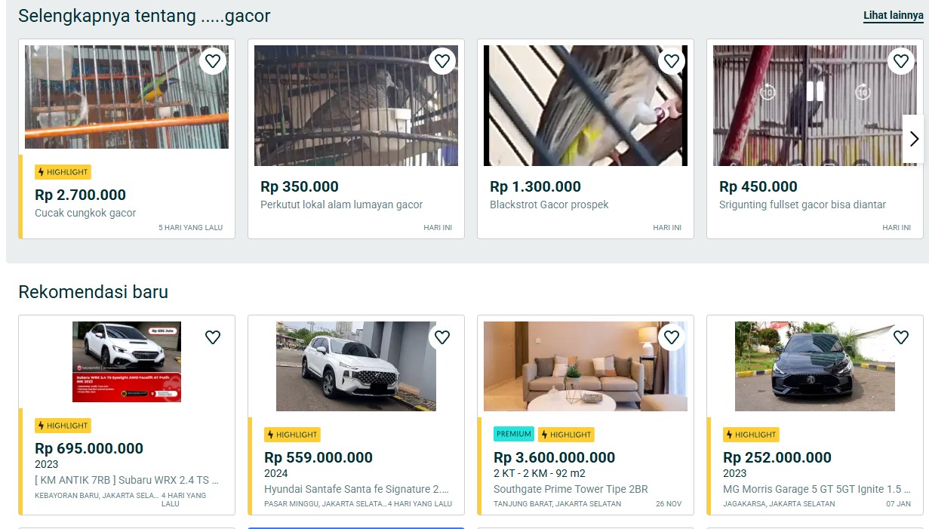
Task: Favorite the Southgate Prime Tower apartment
Action: (x=672, y=337)
